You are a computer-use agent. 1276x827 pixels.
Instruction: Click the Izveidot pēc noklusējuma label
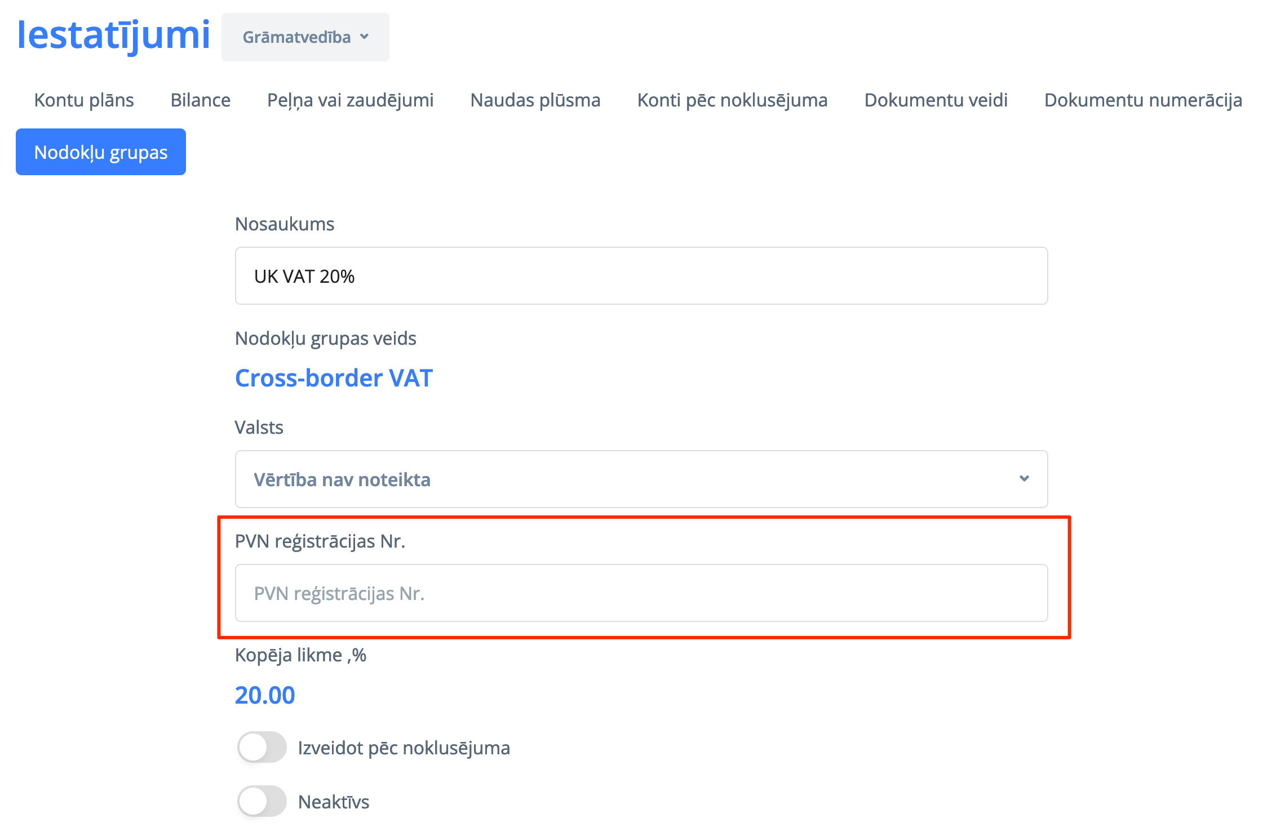click(404, 748)
